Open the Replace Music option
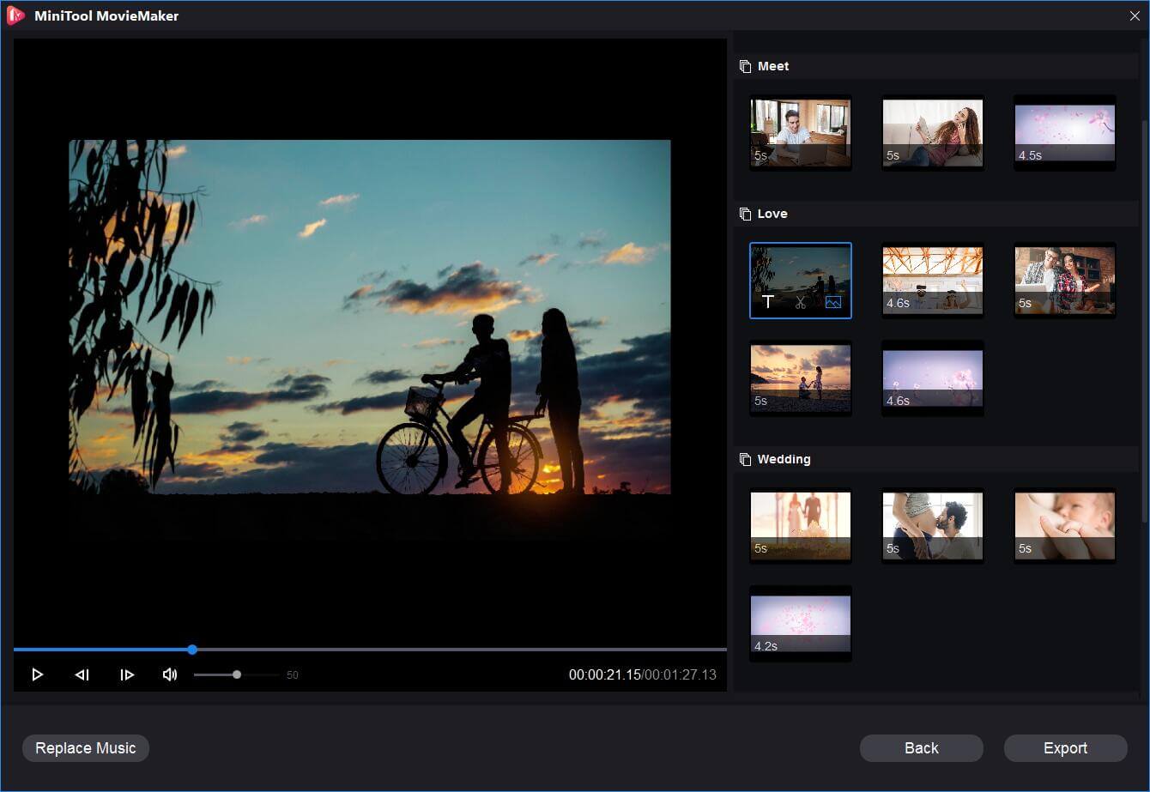This screenshot has width=1150, height=792. [85, 747]
